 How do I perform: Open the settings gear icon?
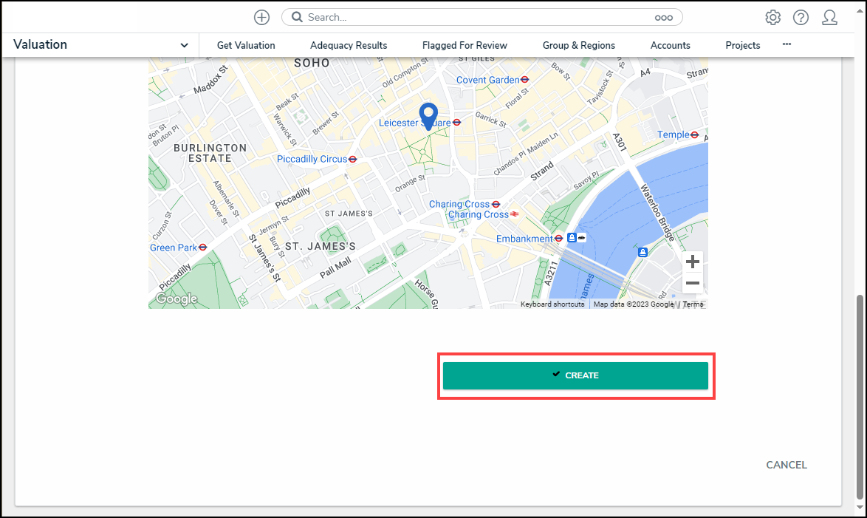[772, 17]
